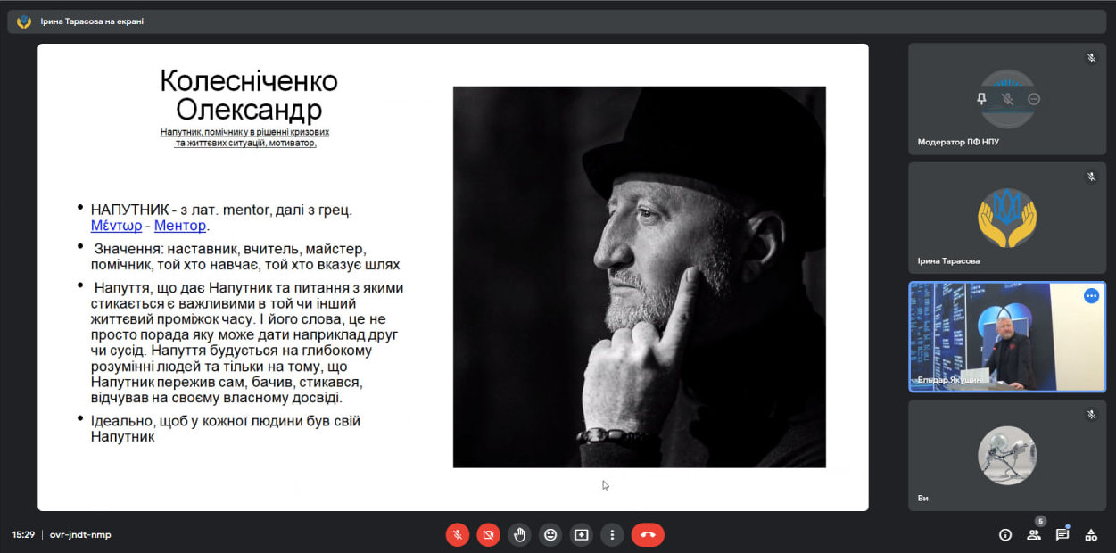Open the emoji reactions picker

550,534
